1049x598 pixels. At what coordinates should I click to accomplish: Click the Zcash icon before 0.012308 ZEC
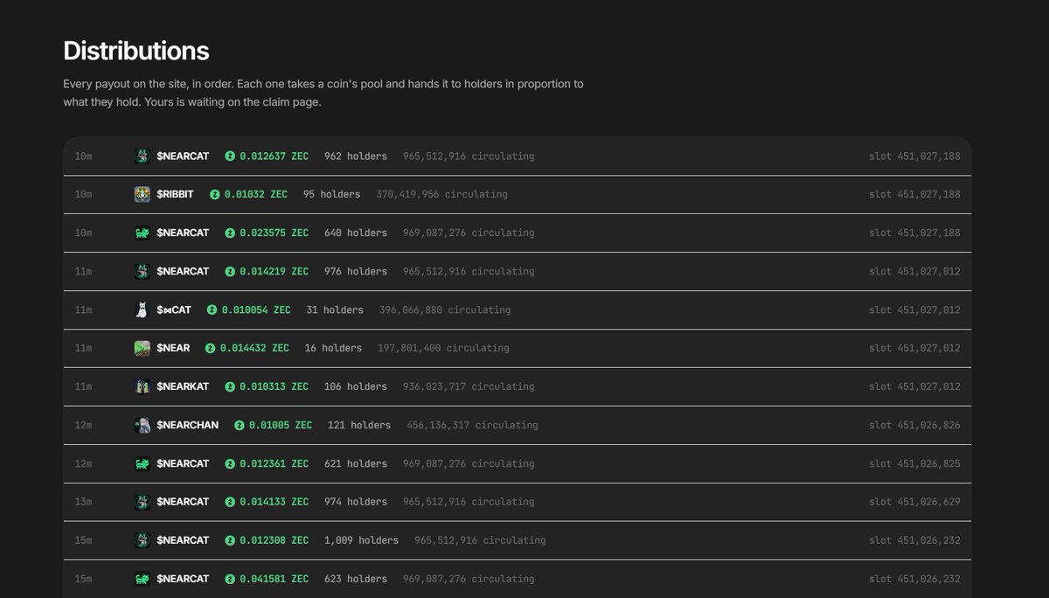(x=230, y=540)
